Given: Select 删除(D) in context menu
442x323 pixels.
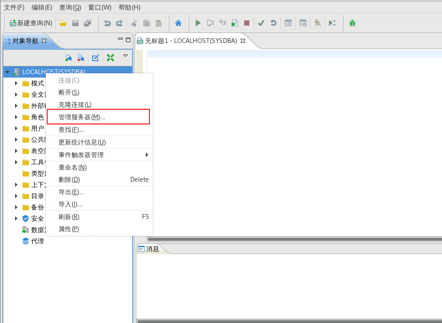Looking at the screenshot, I should 99,179.
